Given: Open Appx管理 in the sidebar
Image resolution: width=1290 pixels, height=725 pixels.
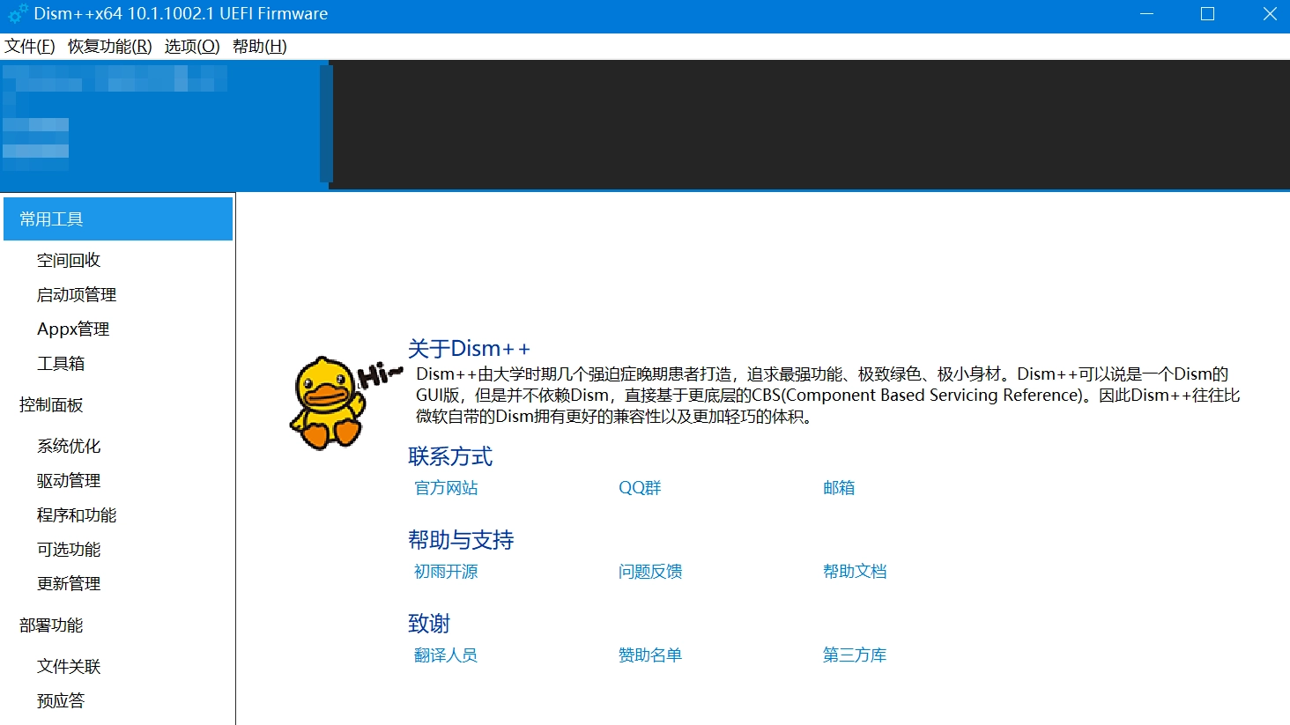Looking at the screenshot, I should point(73,329).
